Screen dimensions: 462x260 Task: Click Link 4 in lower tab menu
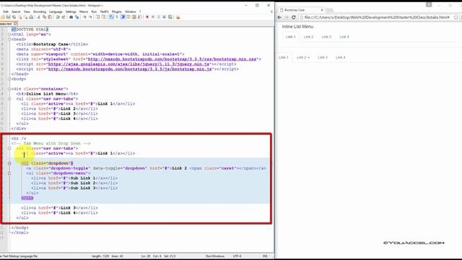coord(340,57)
